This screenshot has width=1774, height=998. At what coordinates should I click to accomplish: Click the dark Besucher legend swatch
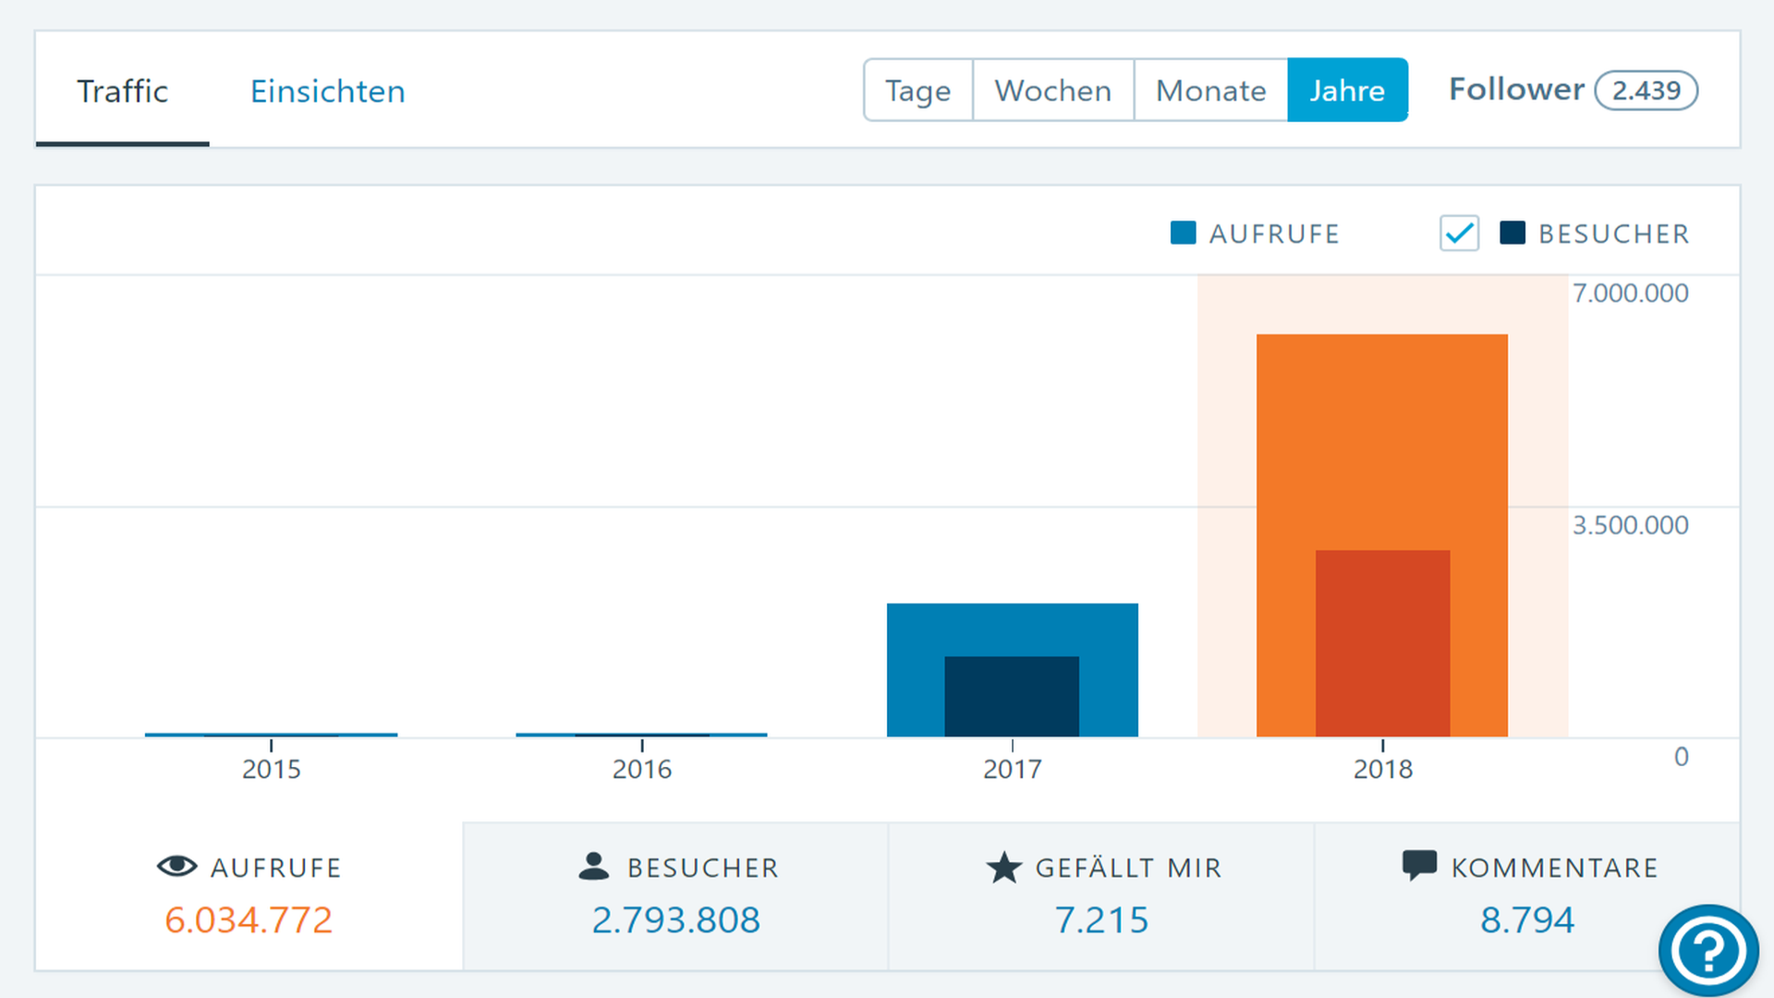(x=1512, y=233)
